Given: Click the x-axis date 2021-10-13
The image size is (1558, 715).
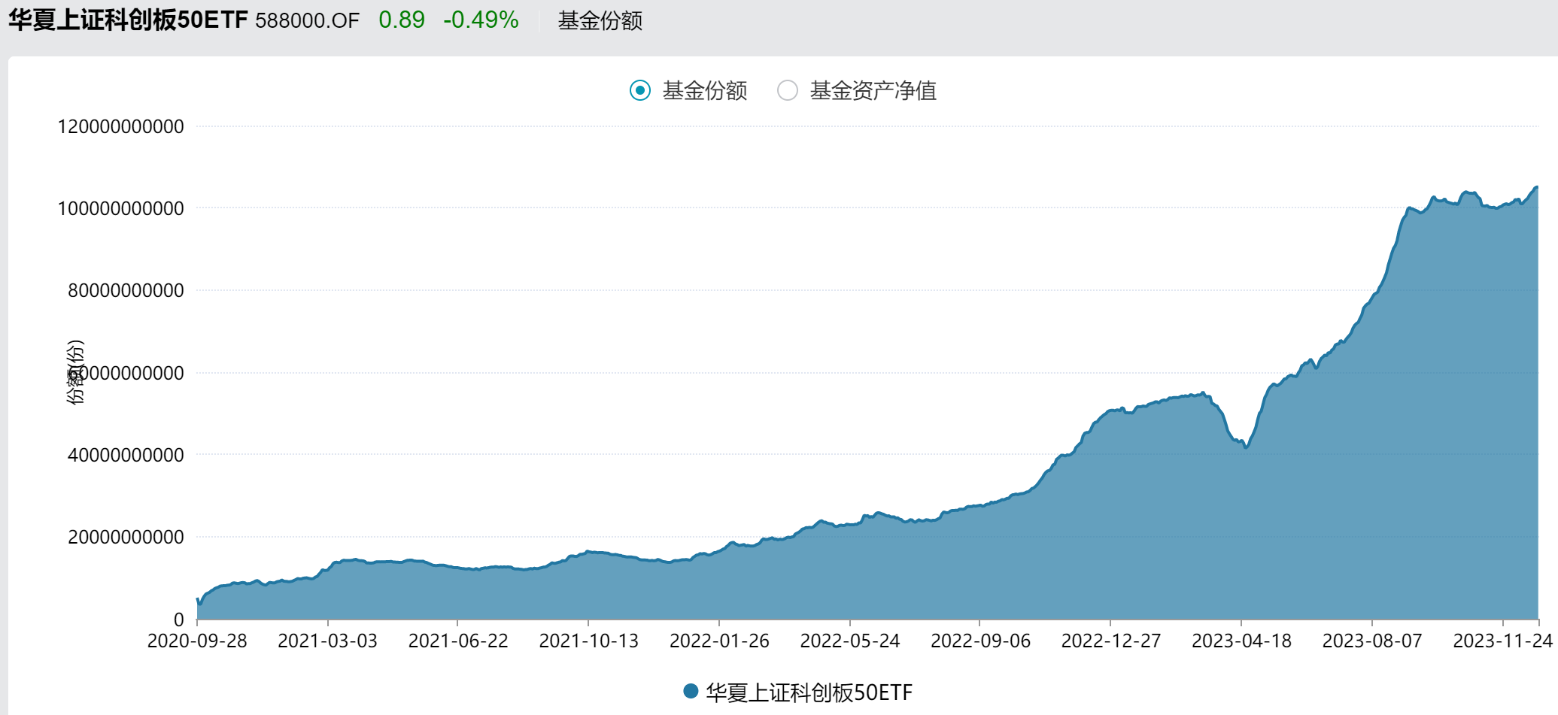Looking at the screenshot, I should coord(588,641).
